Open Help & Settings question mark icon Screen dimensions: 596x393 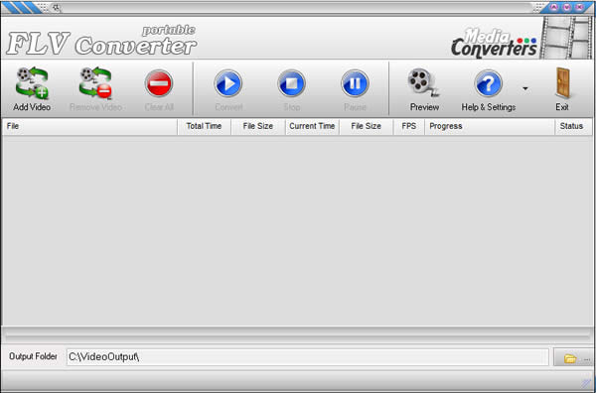coord(489,83)
